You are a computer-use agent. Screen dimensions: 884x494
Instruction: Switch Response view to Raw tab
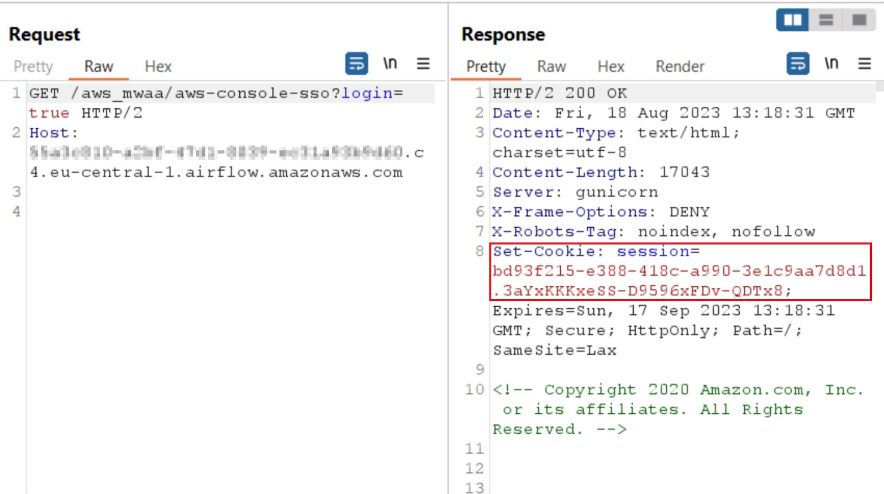pos(551,67)
